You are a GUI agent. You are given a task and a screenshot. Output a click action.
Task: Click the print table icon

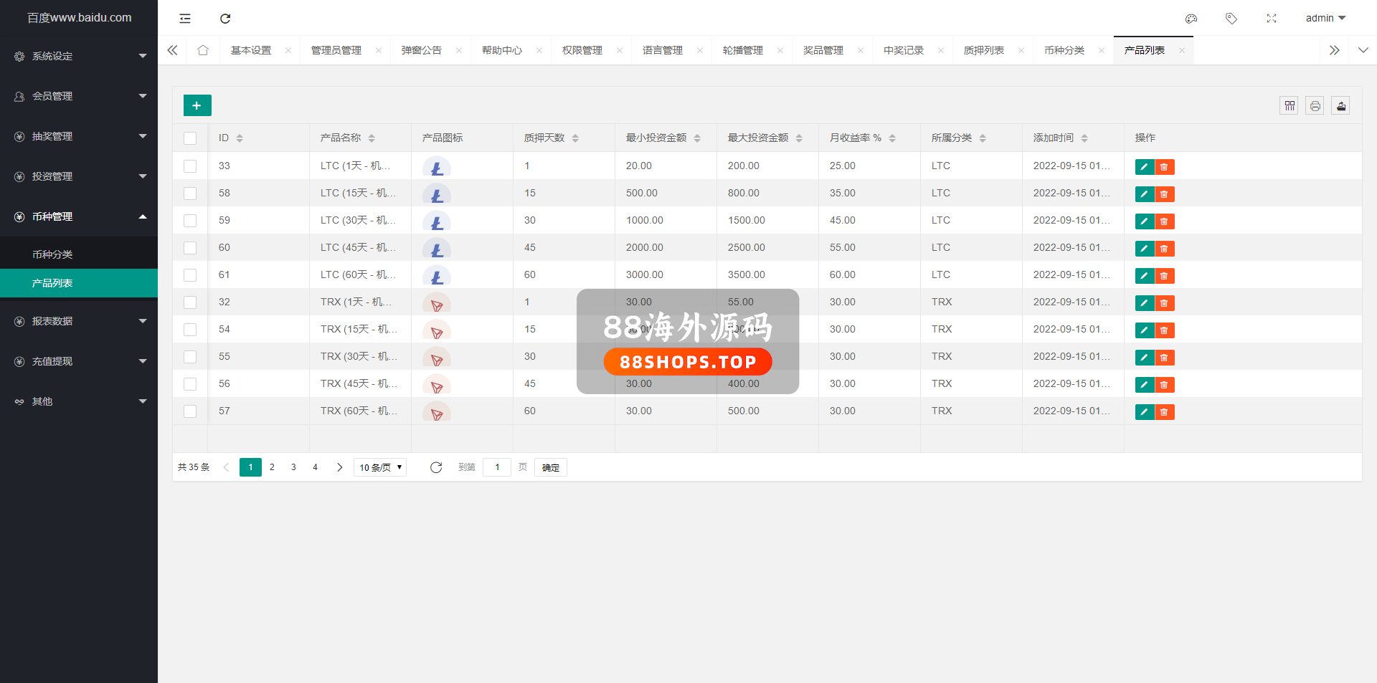click(x=1315, y=106)
